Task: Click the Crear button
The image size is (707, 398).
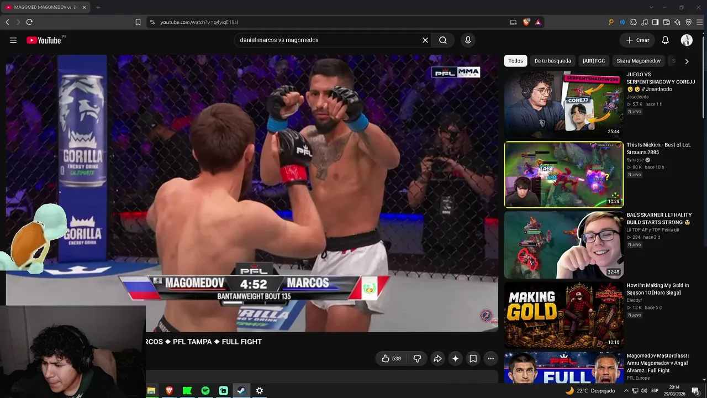Action: 637,40
